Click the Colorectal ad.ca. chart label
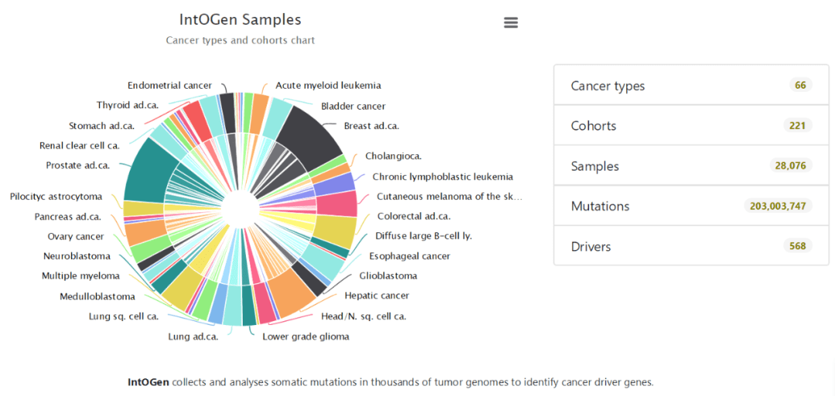 tap(414, 216)
